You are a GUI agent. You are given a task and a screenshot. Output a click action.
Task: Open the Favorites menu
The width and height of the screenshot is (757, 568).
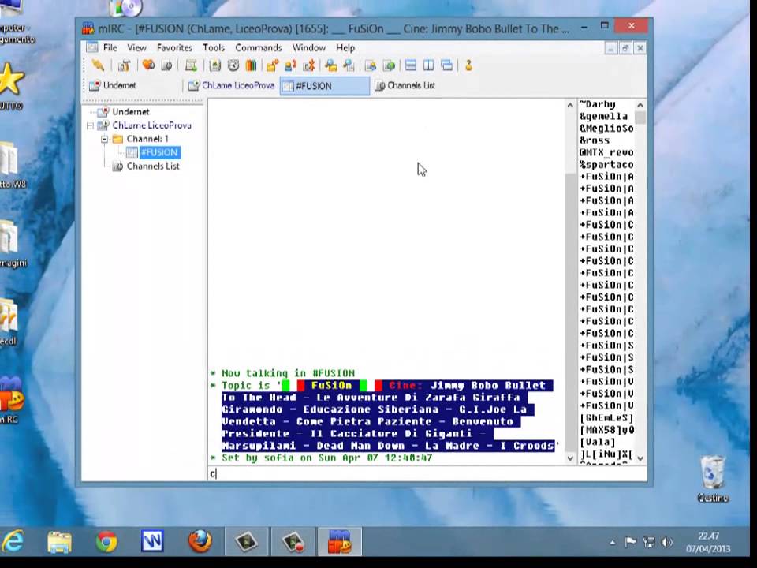pyautogui.click(x=174, y=47)
